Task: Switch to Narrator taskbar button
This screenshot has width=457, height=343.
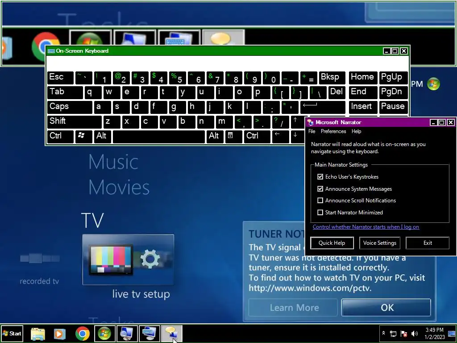Action: (172, 333)
